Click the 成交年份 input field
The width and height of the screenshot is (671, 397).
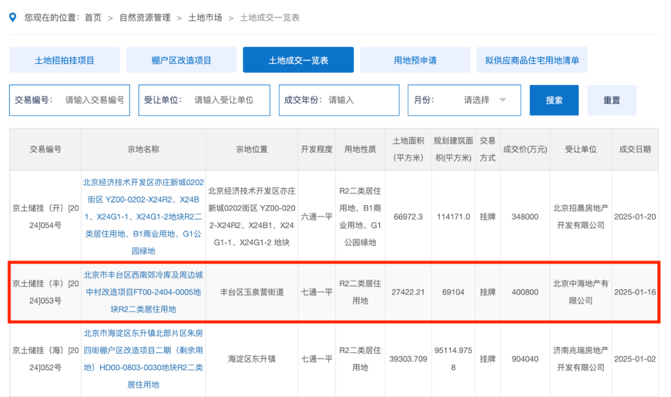click(360, 100)
